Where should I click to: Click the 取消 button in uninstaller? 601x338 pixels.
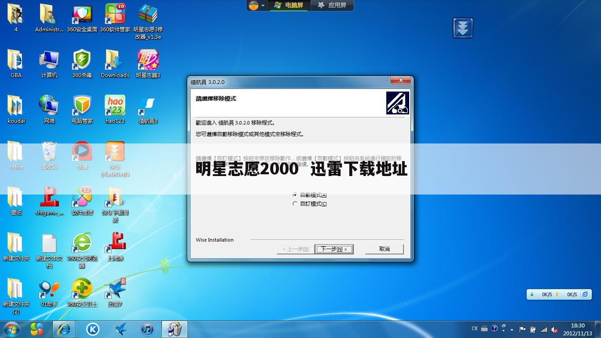click(384, 249)
